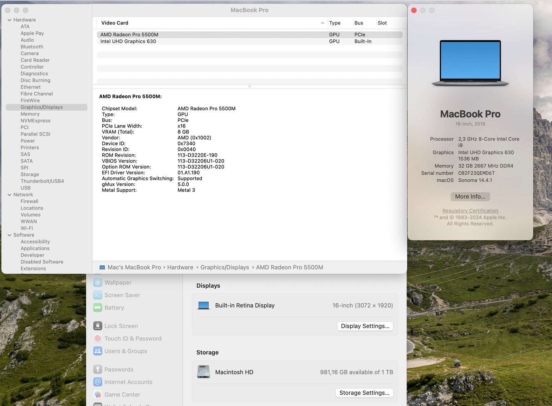
Task: Click the Video Card column sort arrow
Action: click(x=322, y=23)
